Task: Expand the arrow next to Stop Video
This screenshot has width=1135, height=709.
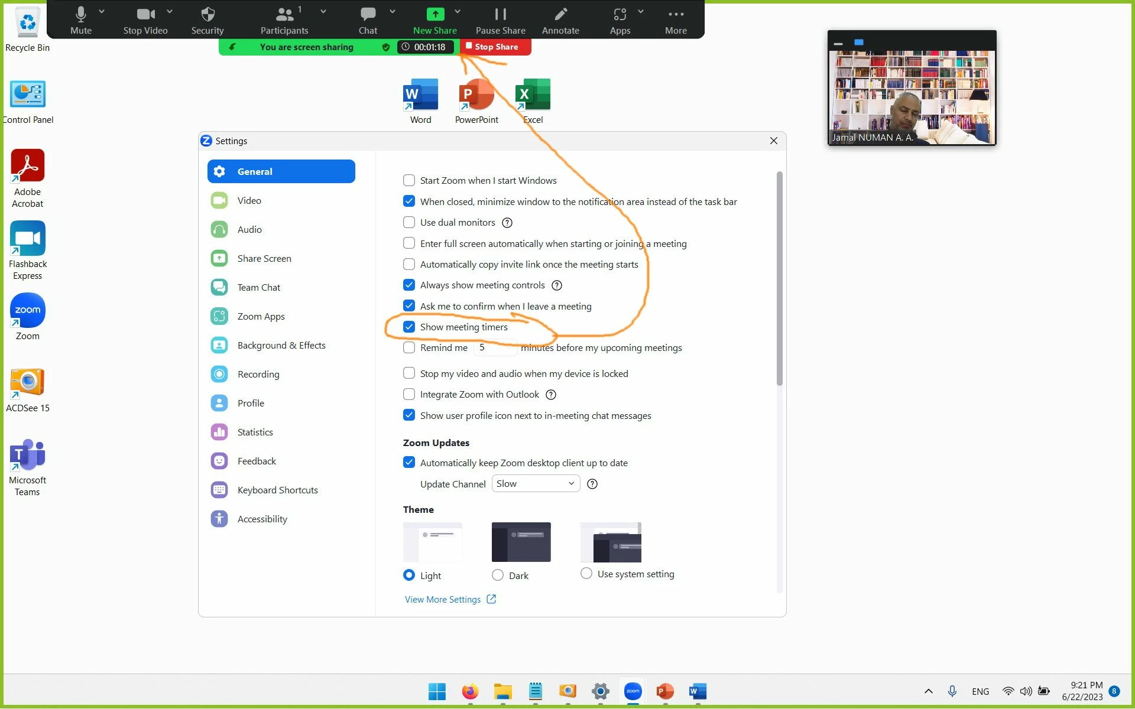Action: (170, 12)
